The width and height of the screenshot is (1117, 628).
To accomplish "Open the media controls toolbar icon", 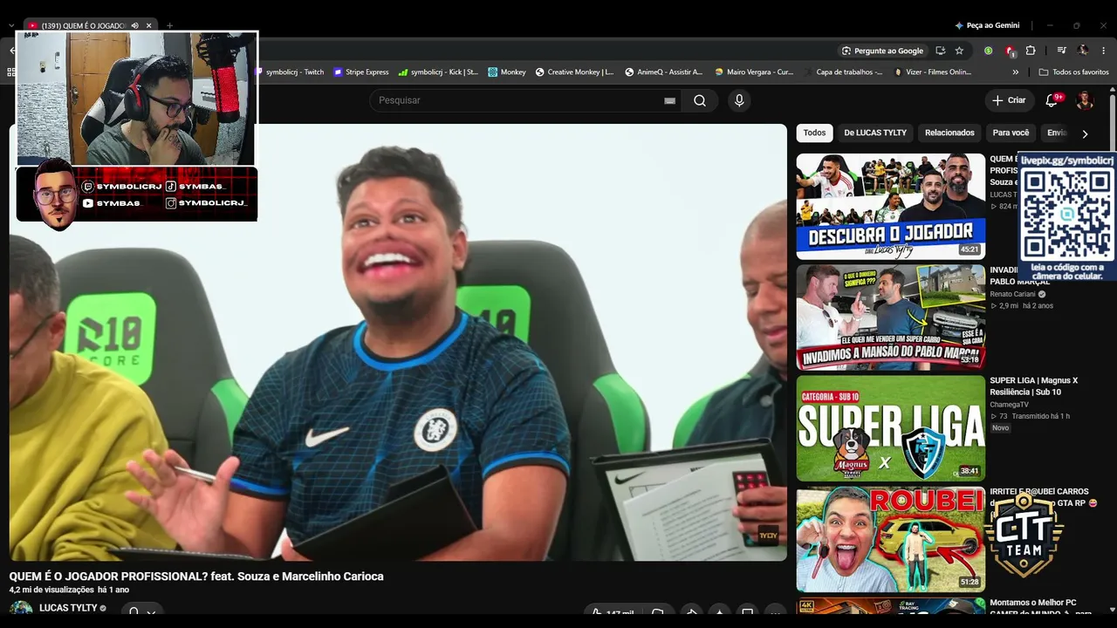I will tap(1061, 51).
